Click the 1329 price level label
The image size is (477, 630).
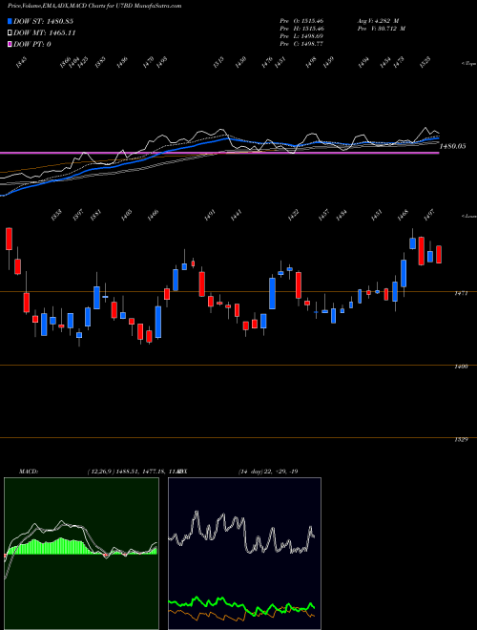pos(461,439)
